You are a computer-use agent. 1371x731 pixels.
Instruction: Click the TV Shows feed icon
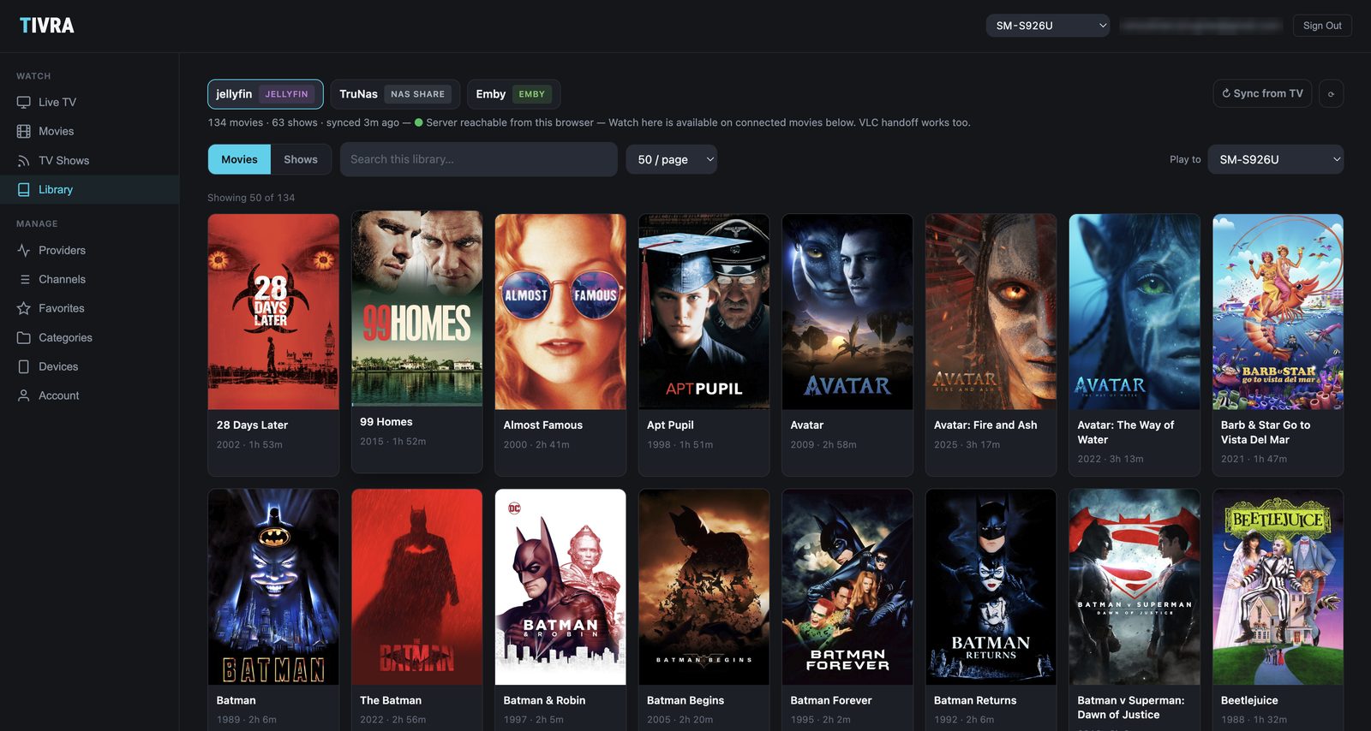[x=24, y=160]
